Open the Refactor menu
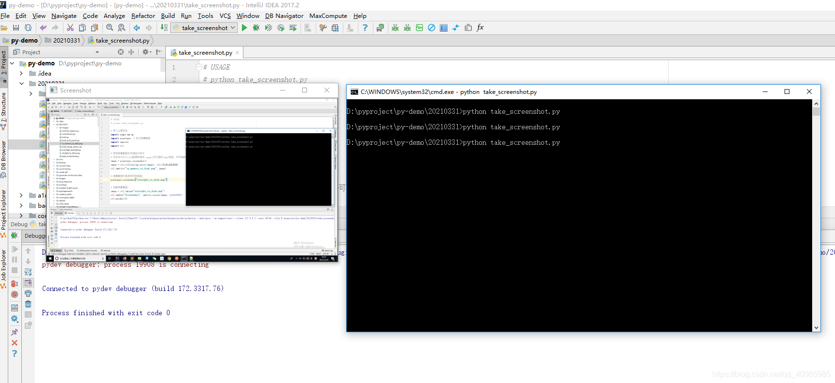835x383 pixels. pyautogui.click(x=143, y=16)
